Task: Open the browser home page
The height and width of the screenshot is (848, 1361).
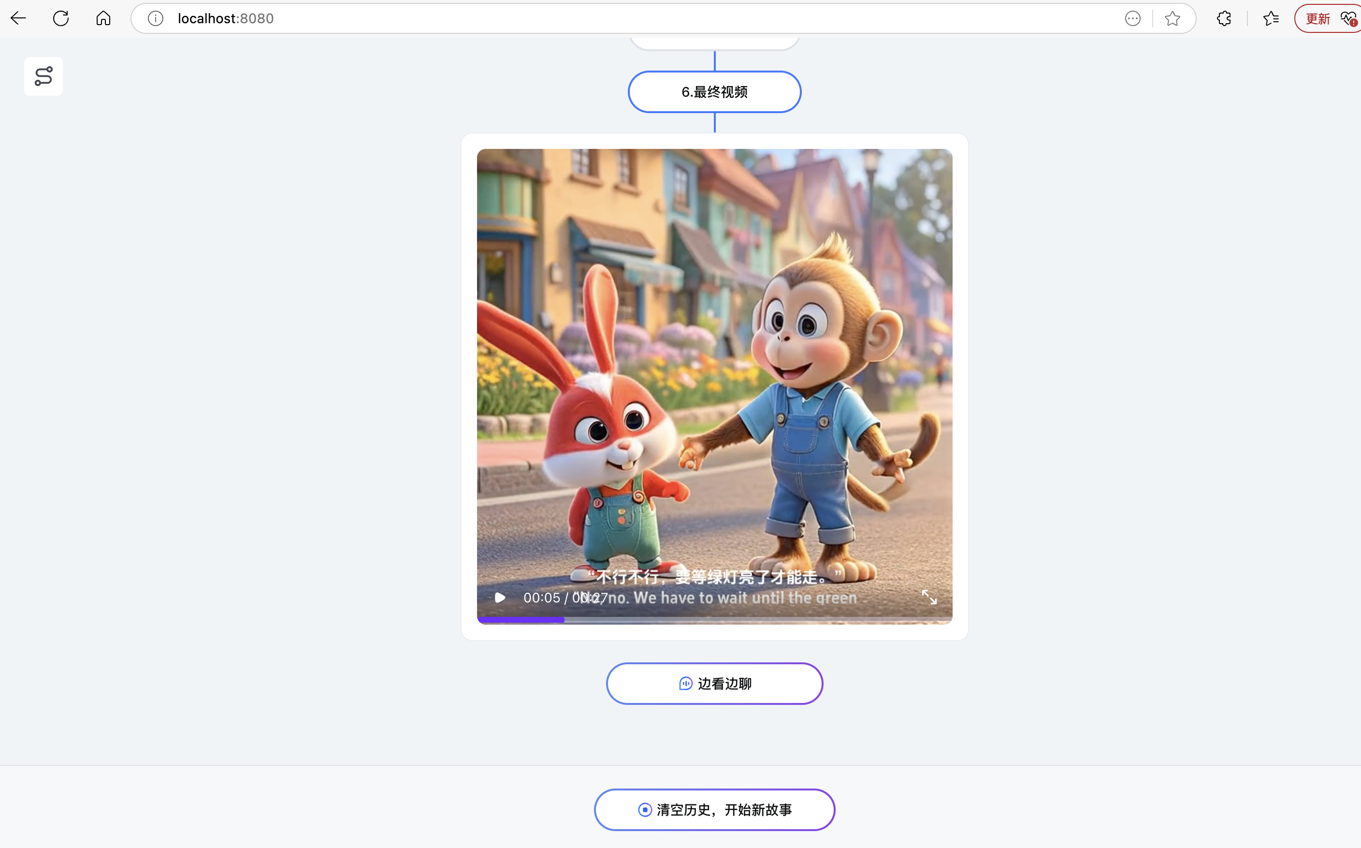Action: click(103, 18)
